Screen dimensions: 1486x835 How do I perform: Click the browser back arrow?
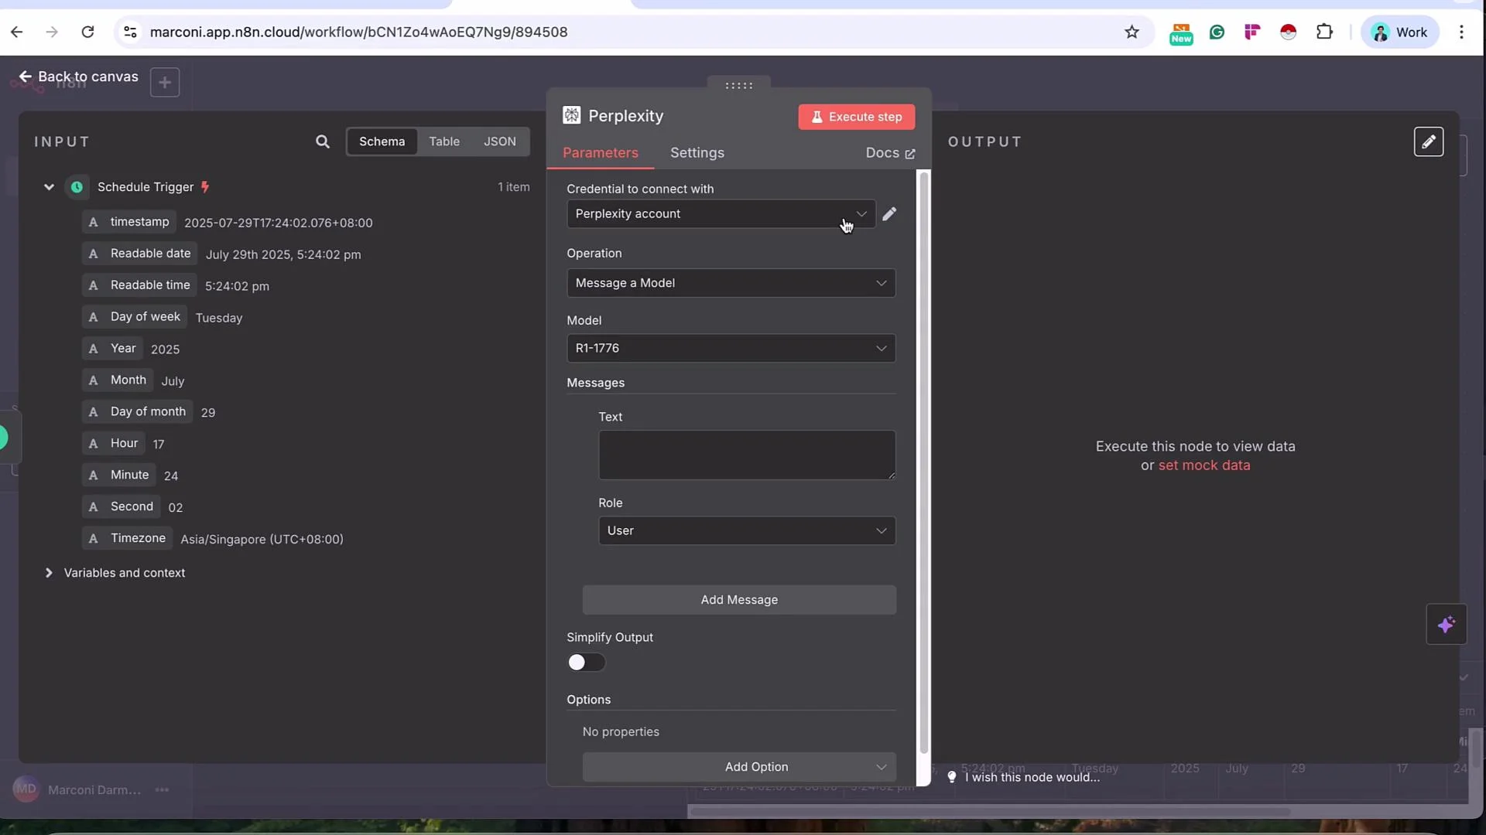16,32
